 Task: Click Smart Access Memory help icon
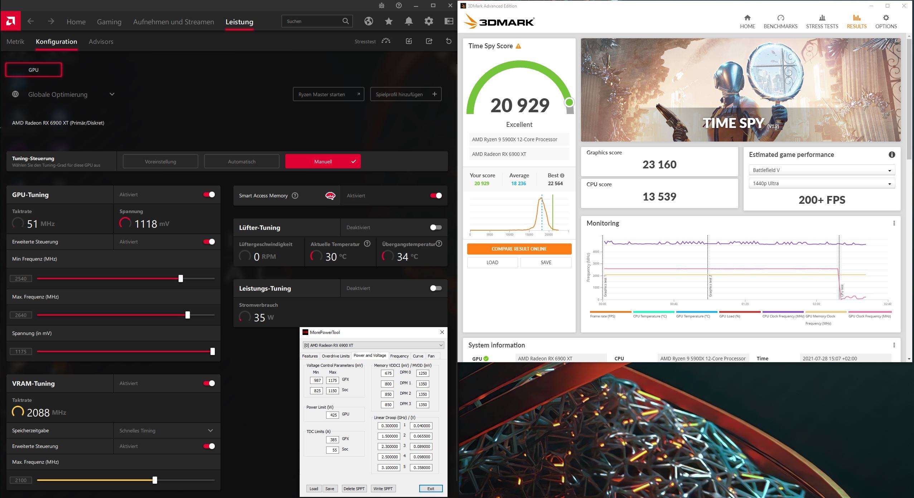[295, 196]
